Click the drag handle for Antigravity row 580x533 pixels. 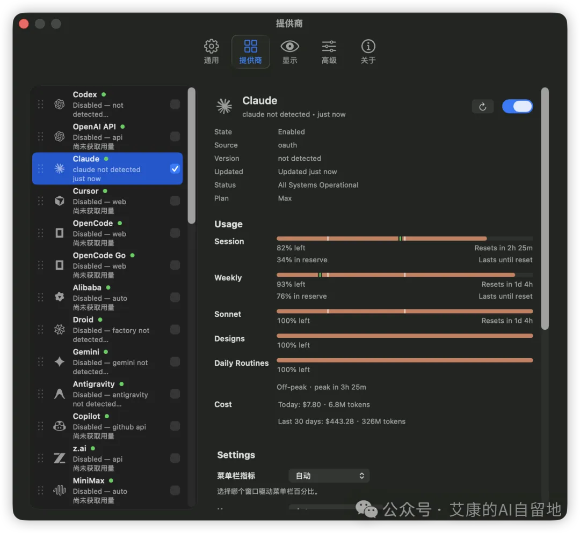(41, 394)
